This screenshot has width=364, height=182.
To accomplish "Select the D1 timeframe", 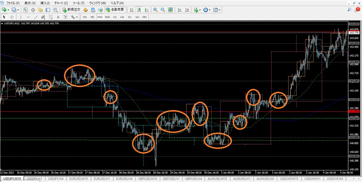I will pyautogui.click(x=129, y=17).
